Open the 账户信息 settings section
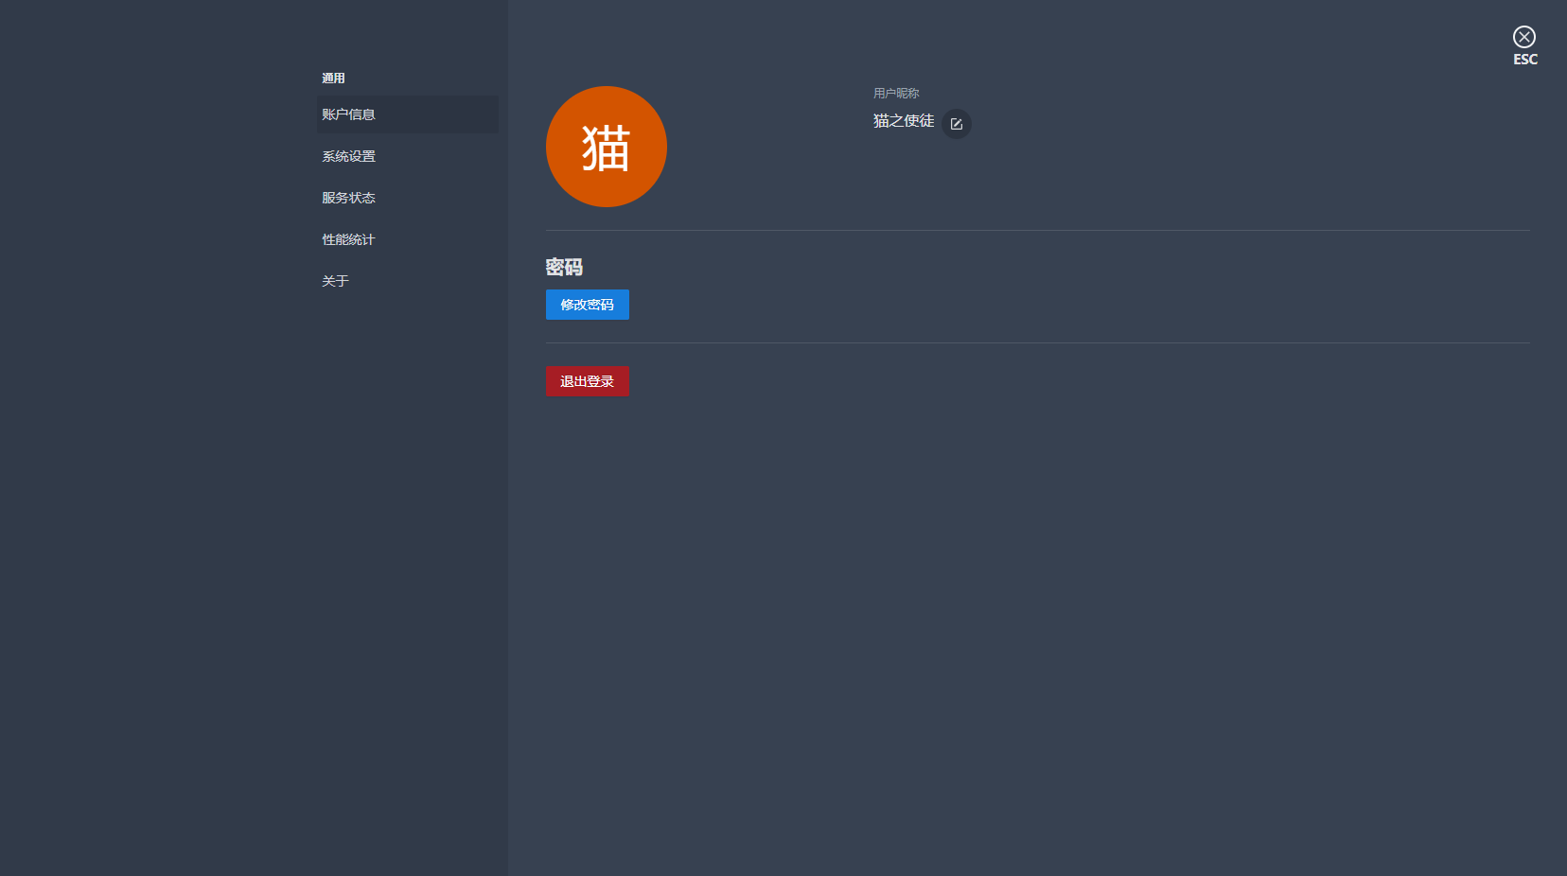Viewport: 1567px width, 876px height. point(407,114)
